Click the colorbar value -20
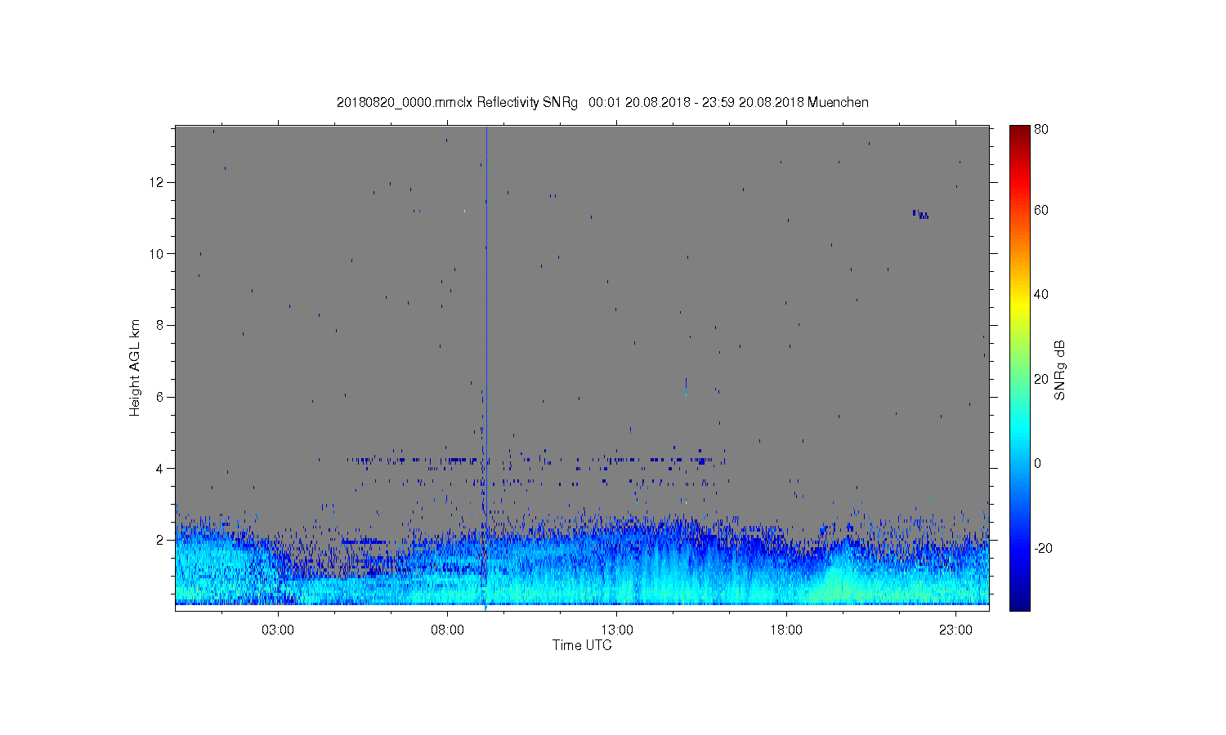1226x735 pixels. click(1044, 548)
